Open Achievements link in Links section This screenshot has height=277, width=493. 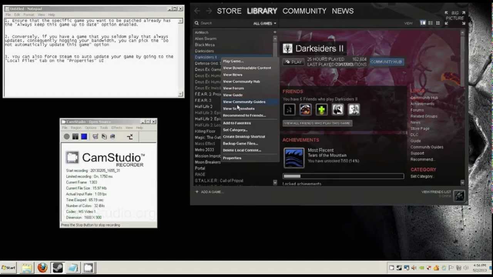pyautogui.click(x=422, y=104)
